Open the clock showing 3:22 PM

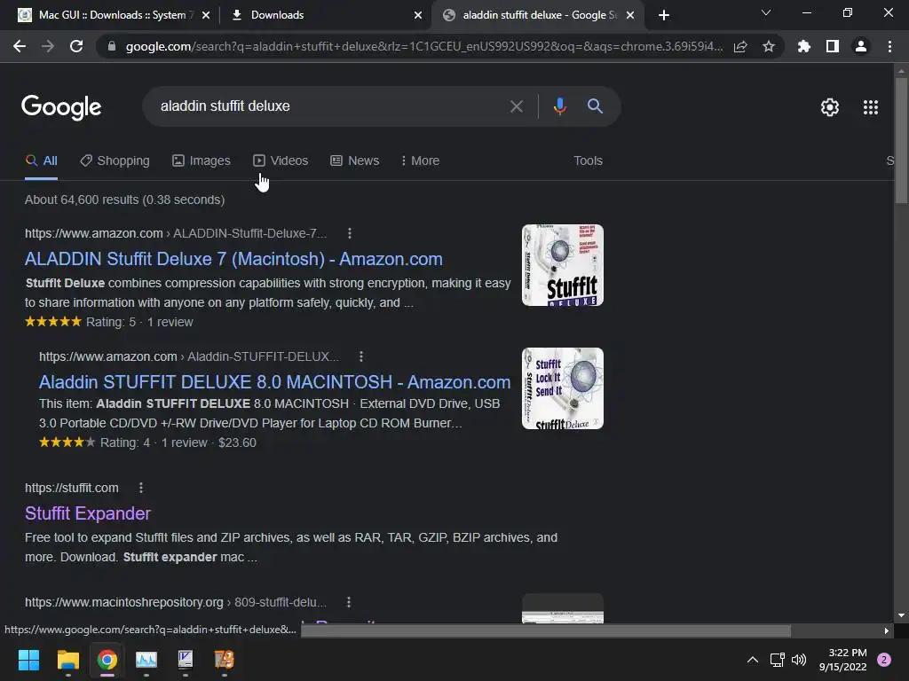click(843, 660)
